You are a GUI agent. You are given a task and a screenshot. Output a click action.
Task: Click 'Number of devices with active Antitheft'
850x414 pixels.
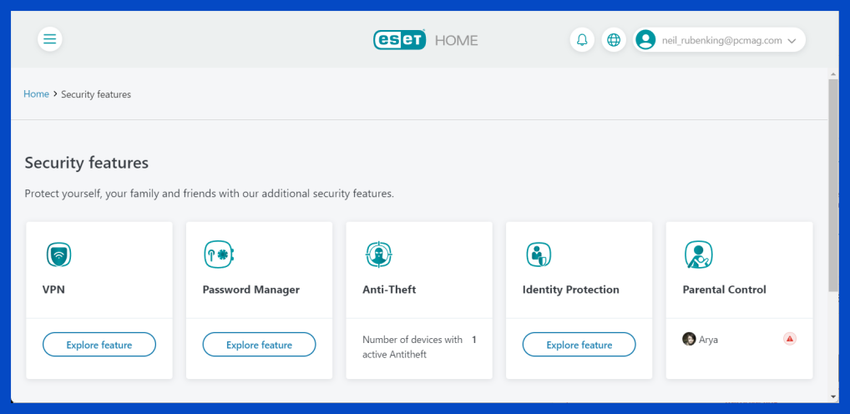[x=412, y=346]
